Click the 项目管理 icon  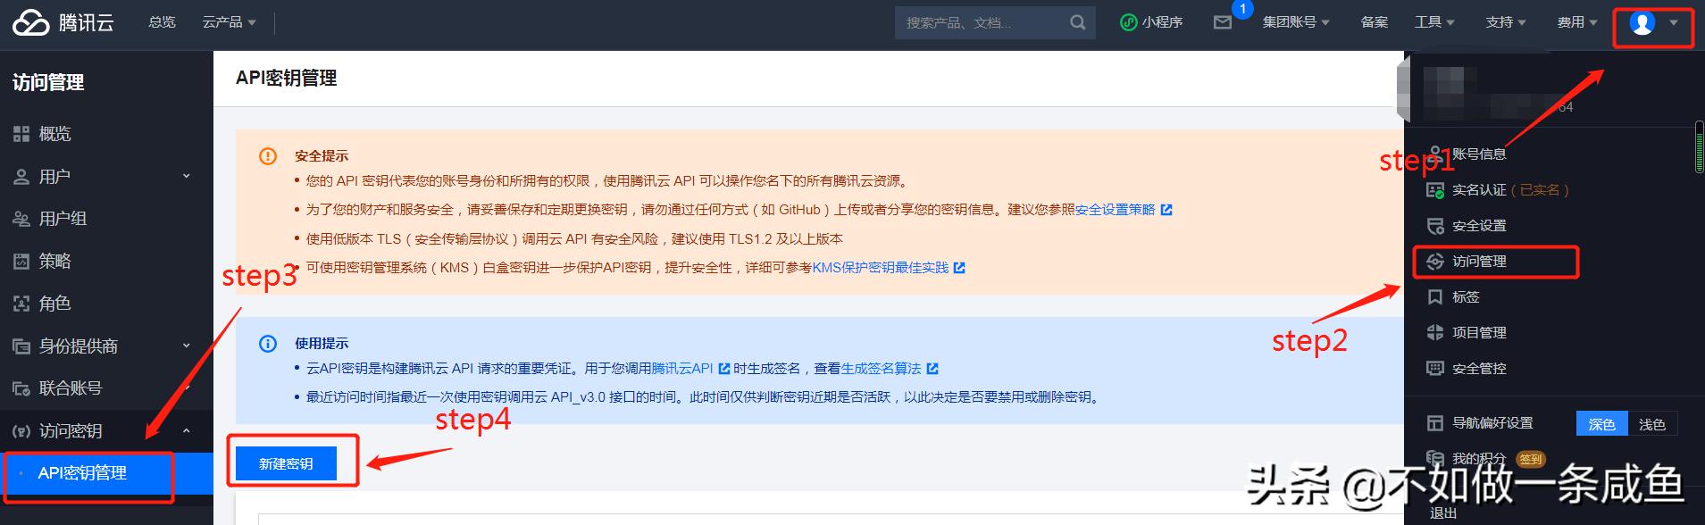point(1435,332)
